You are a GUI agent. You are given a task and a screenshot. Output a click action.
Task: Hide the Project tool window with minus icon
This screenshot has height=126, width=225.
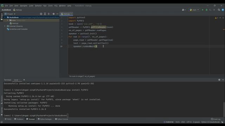click(57, 14)
